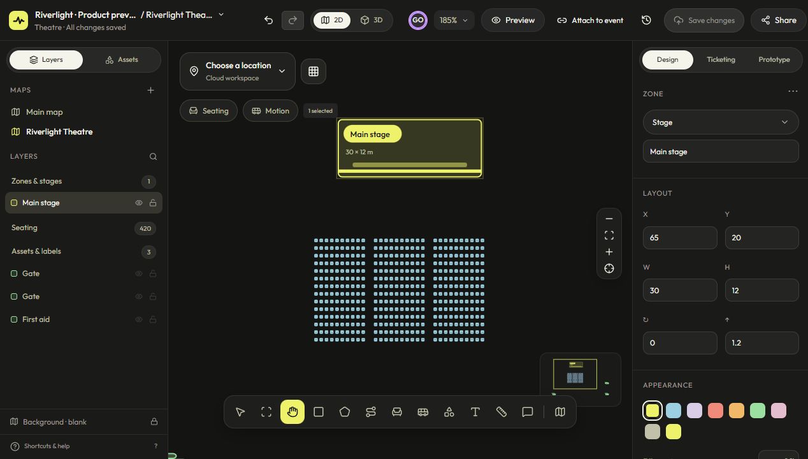Open keyboard shortcuts question mark
Image resolution: width=808 pixels, height=459 pixels.
click(155, 446)
